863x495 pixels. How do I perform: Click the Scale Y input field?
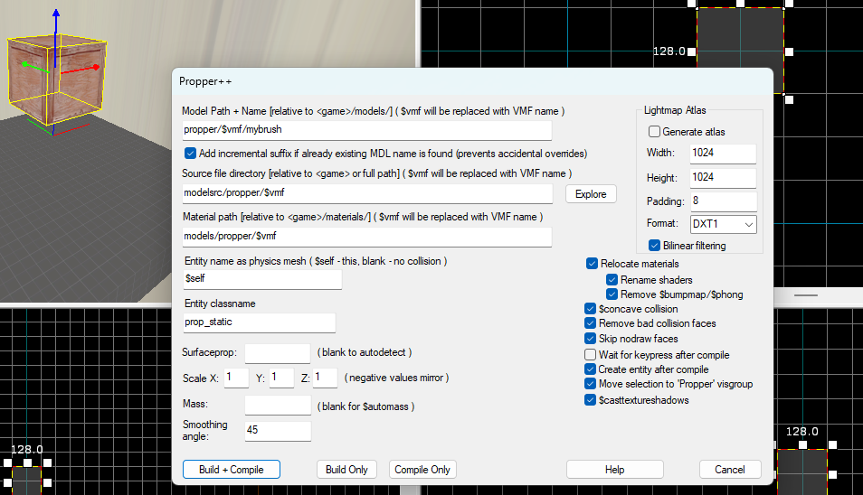pyautogui.click(x=281, y=378)
